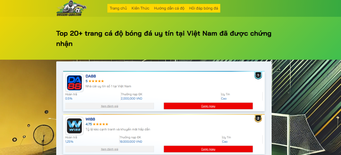The height and width of the screenshot is (155, 341).
Task: Click the 18.000.000 VND bonus value
Action: tap(131, 142)
